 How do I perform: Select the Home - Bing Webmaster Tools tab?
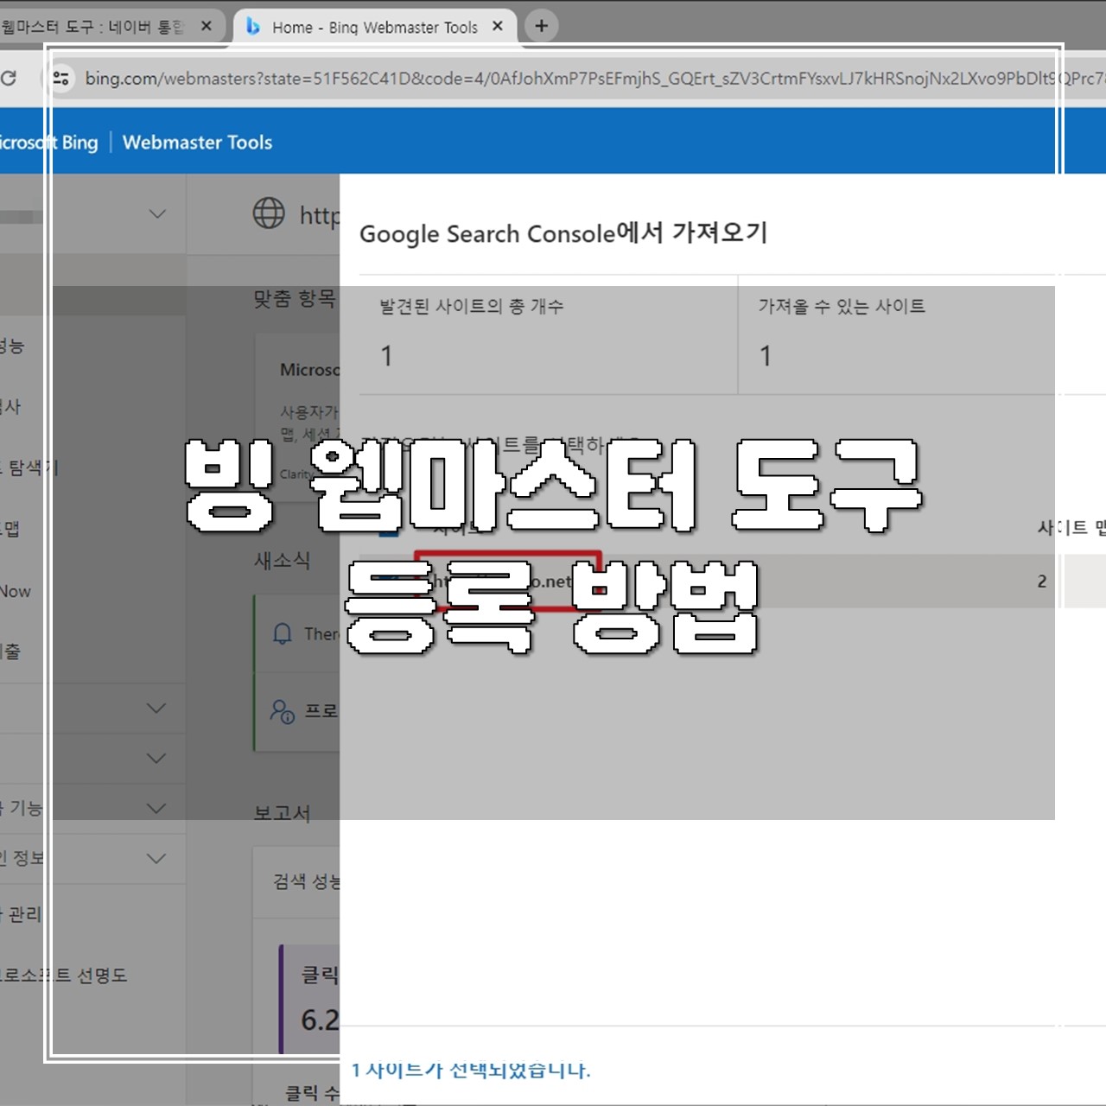click(375, 27)
